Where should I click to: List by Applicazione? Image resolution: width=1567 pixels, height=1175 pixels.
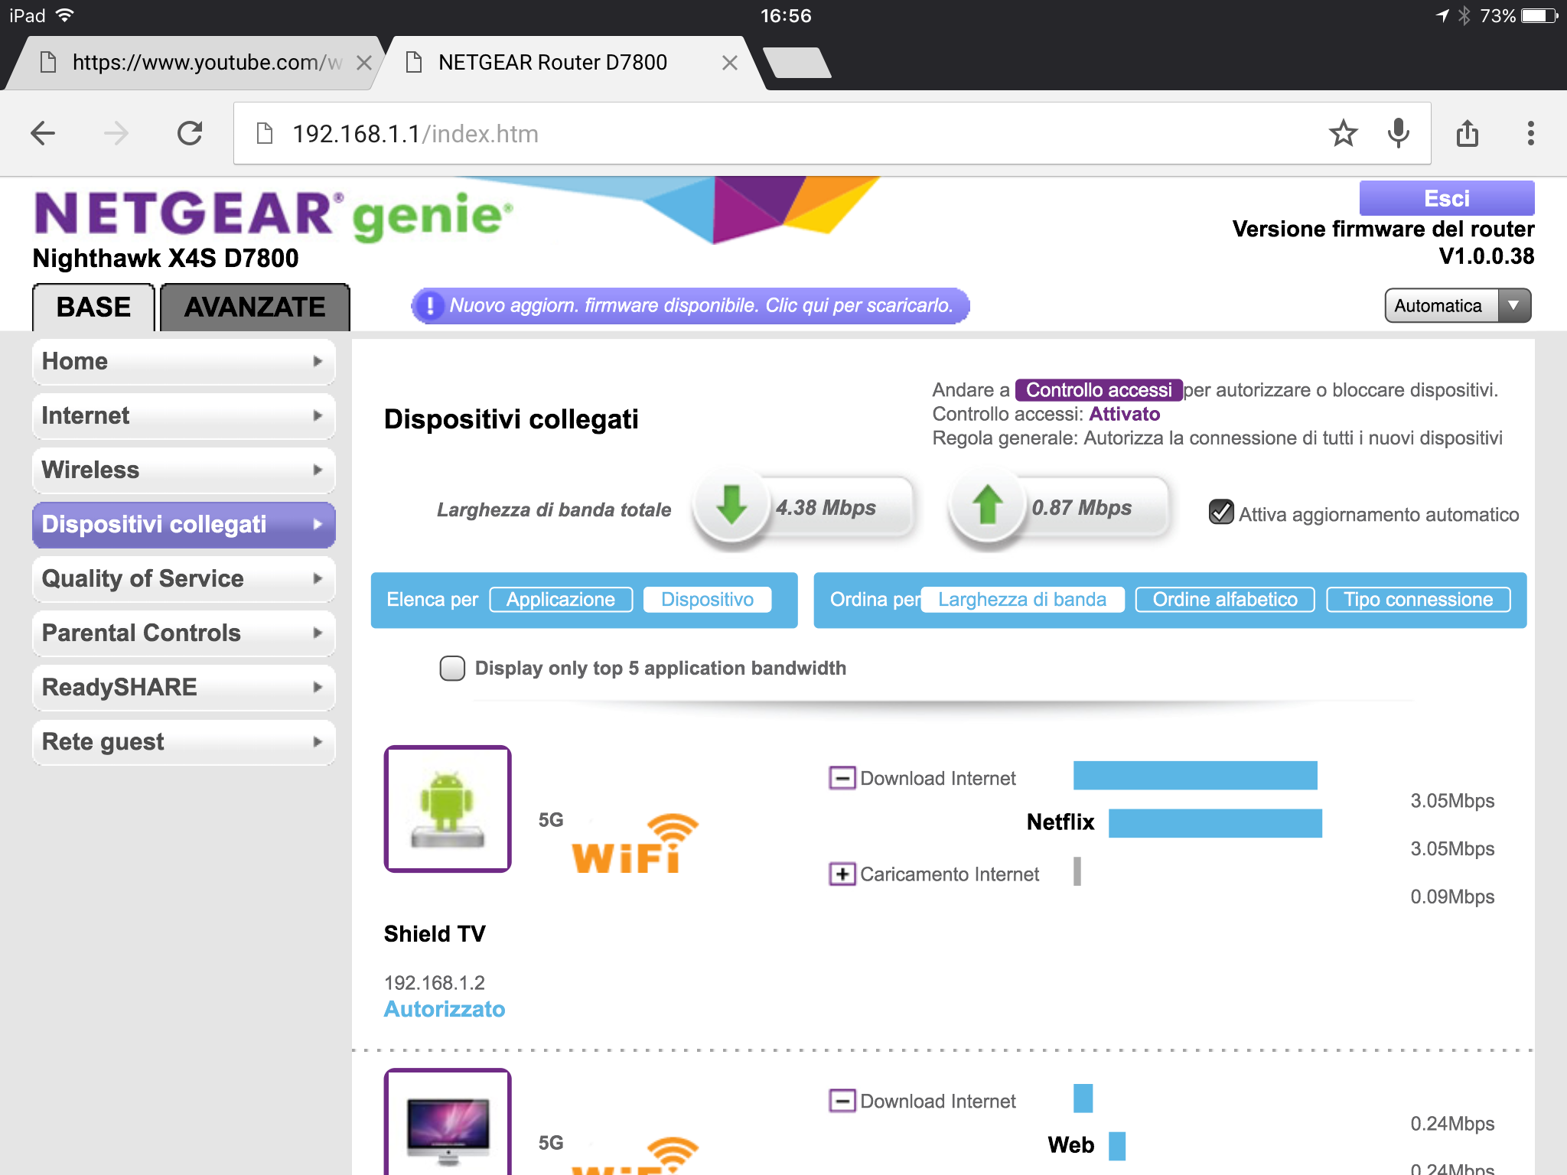[x=561, y=600]
